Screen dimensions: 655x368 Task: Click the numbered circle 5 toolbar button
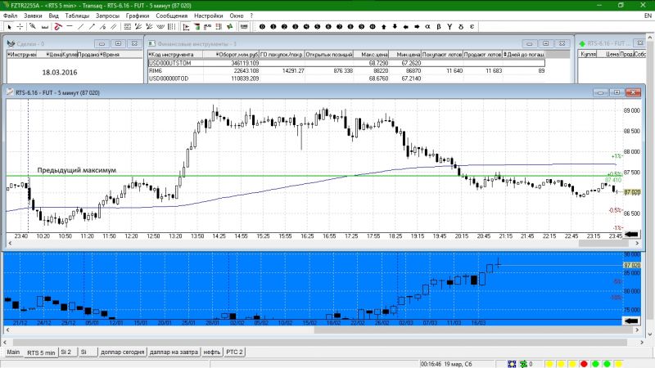click(318, 27)
